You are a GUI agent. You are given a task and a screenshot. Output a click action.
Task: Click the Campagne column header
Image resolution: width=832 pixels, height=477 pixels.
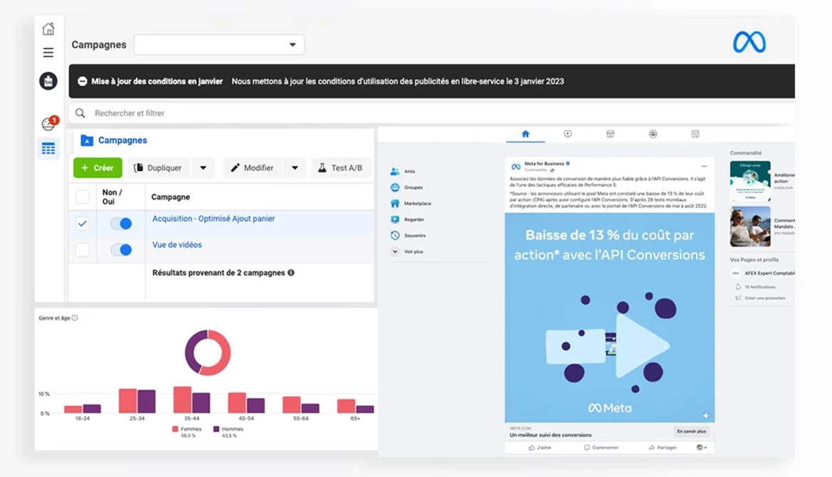click(x=170, y=196)
